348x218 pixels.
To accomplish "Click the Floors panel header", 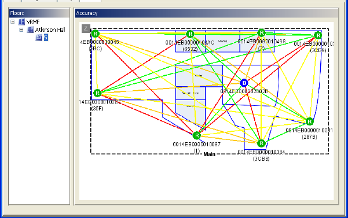I will (39, 13).
